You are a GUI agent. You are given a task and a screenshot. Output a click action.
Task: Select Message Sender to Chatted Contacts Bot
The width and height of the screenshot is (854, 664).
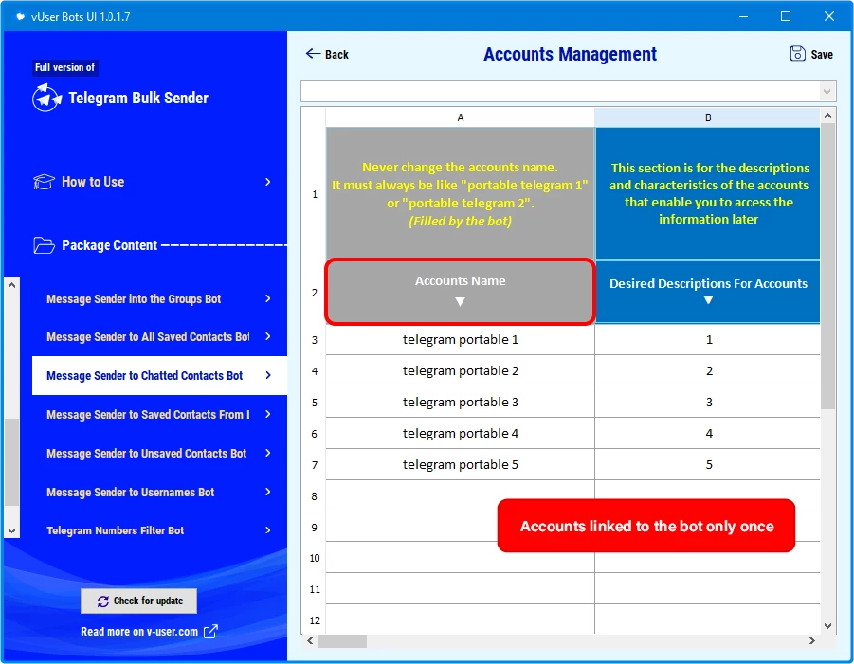pos(159,375)
